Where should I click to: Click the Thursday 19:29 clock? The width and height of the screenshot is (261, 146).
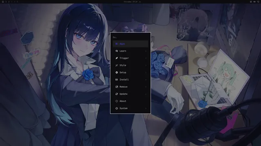(x=130, y=2)
